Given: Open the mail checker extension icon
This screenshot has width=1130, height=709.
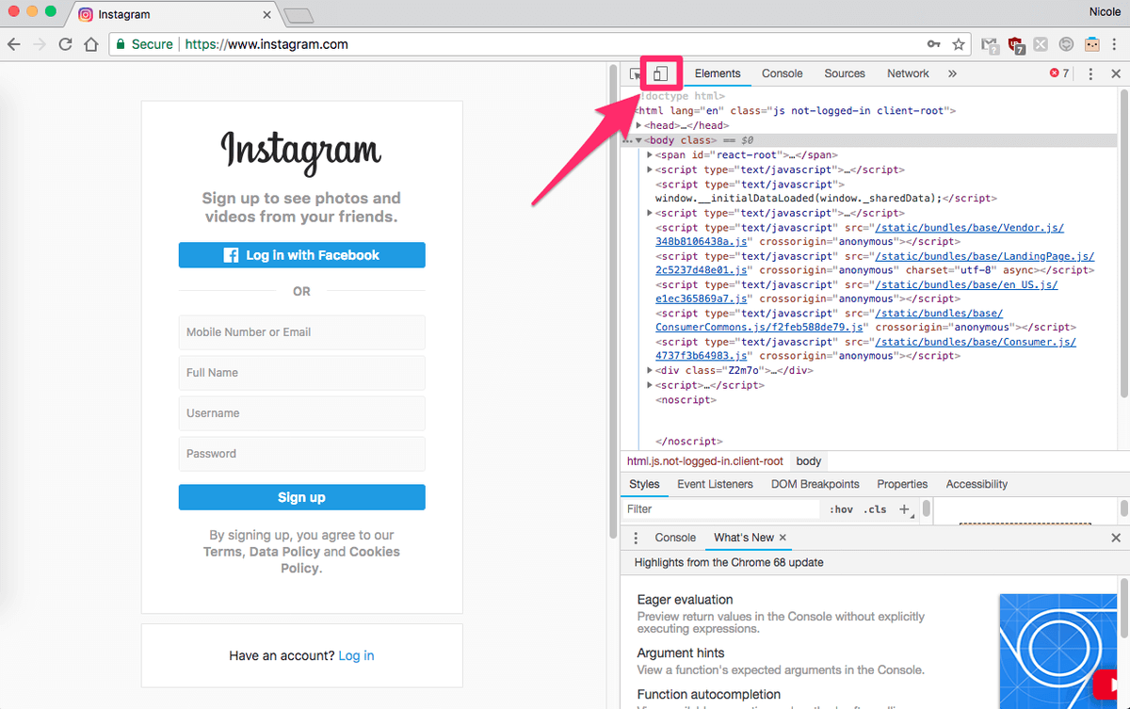Looking at the screenshot, I should pyautogui.click(x=990, y=44).
